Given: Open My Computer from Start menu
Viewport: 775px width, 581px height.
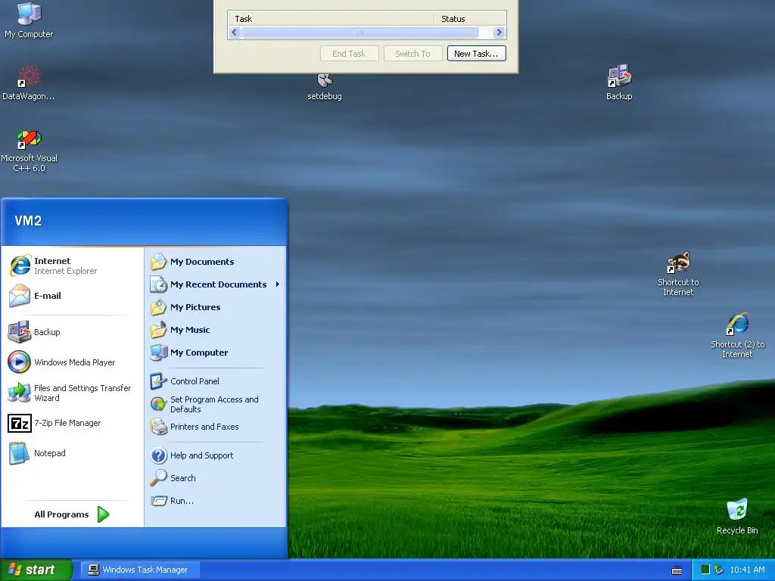Looking at the screenshot, I should pos(215,353).
